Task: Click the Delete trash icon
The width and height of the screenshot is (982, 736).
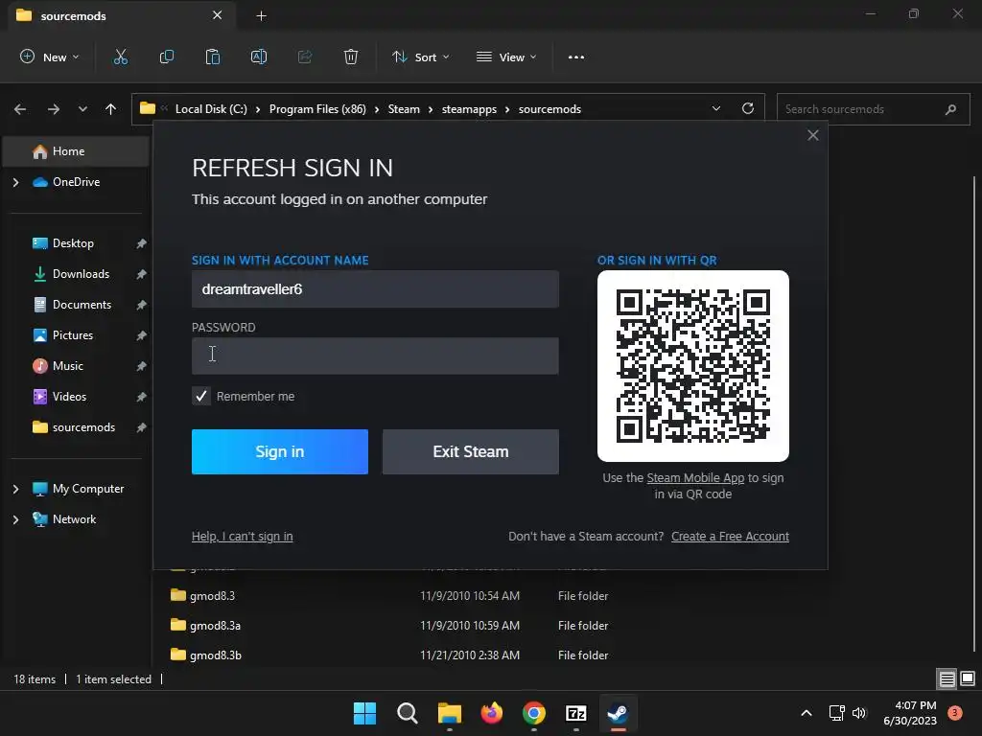Action: pos(351,57)
